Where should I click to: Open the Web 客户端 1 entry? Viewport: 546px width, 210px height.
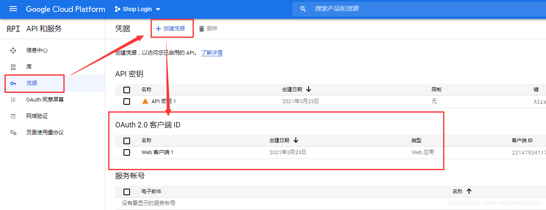(158, 152)
